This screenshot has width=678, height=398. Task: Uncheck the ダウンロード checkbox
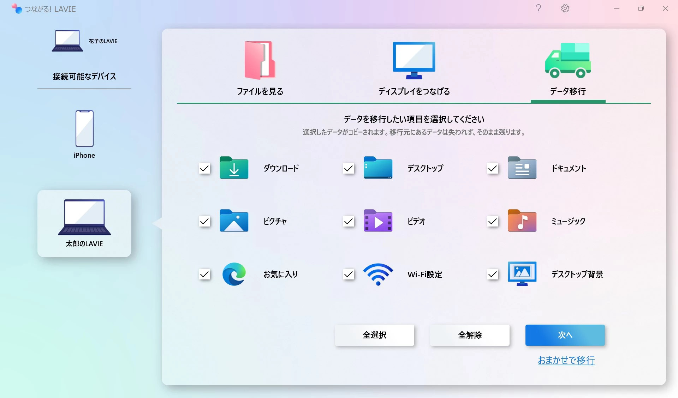pyautogui.click(x=204, y=168)
